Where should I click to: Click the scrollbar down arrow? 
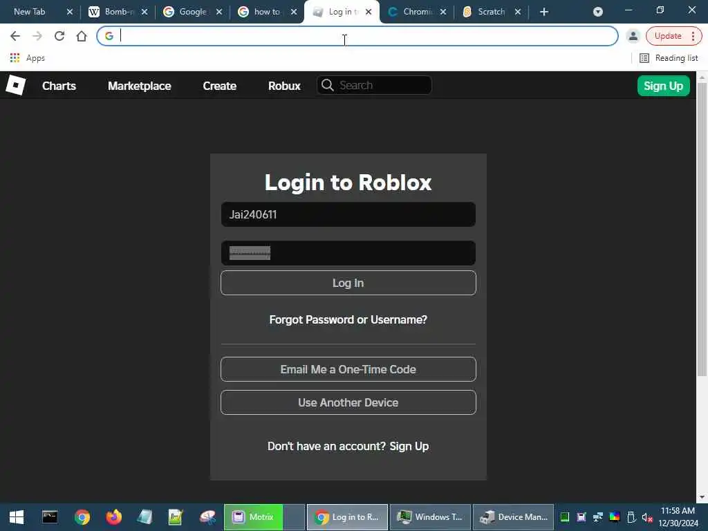tap(702, 497)
